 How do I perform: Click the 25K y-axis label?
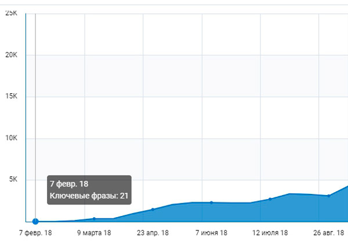click(11, 13)
